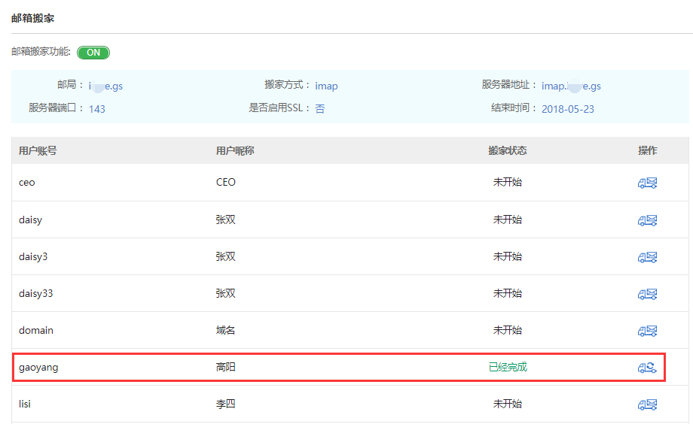This screenshot has width=693, height=424.
Task: Select server port value 143
Action: [97, 109]
